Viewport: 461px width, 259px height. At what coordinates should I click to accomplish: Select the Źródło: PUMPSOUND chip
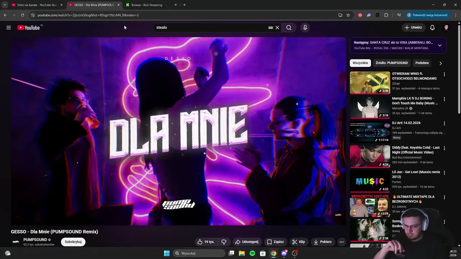(391, 63)
